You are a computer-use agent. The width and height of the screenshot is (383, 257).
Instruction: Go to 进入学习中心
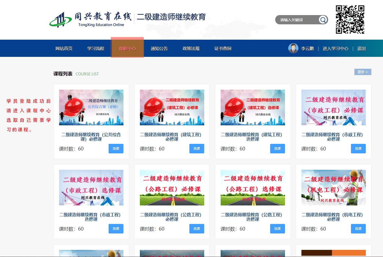tap(336, 49)
